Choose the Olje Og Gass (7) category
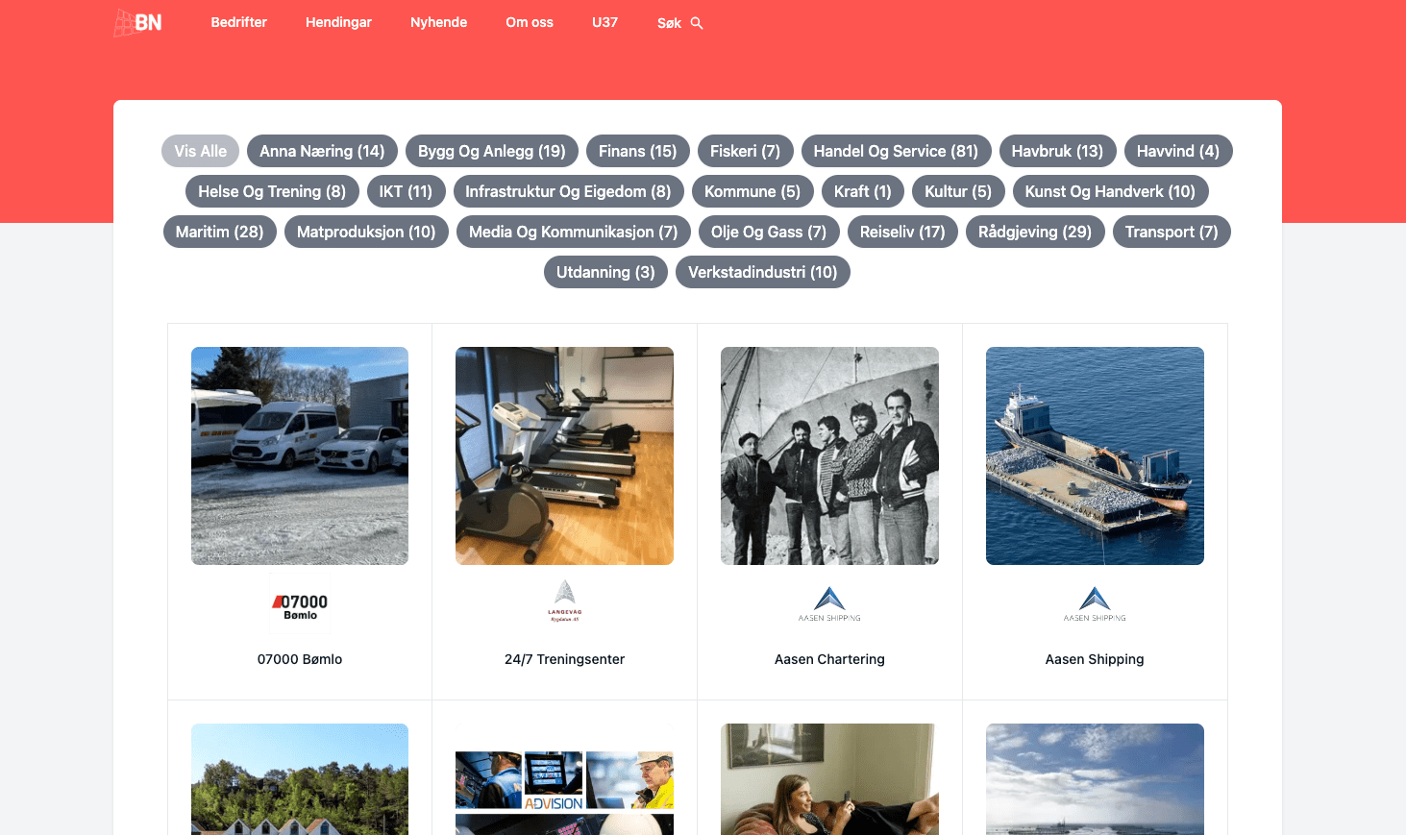 (x=769, y=232)
